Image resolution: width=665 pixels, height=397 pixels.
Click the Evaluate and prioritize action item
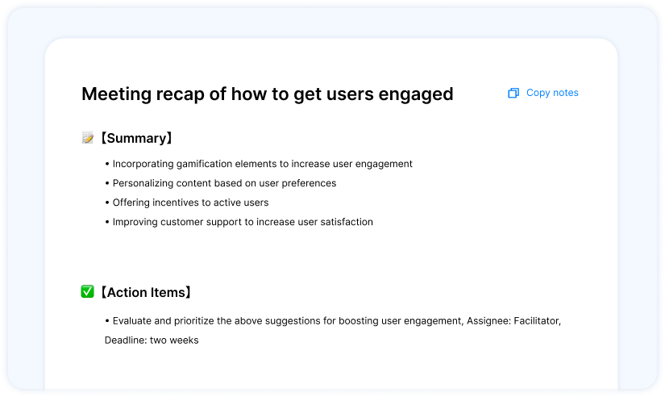(x=333, y=330)
